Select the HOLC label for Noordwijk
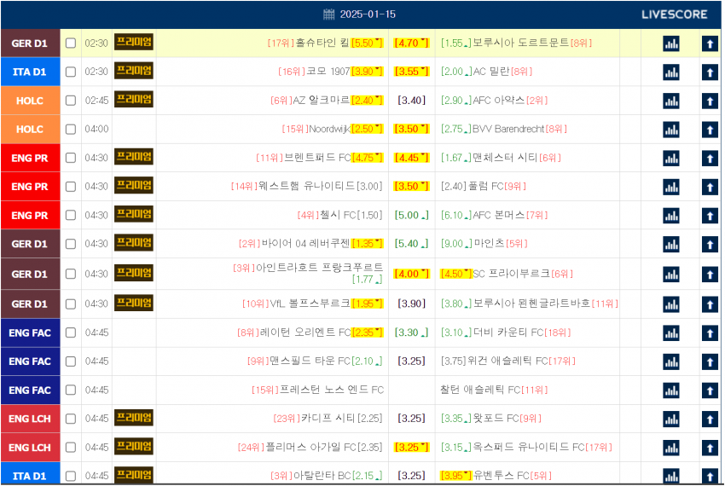The height and width of the screenshot is (486, 725). pos(30,129)
